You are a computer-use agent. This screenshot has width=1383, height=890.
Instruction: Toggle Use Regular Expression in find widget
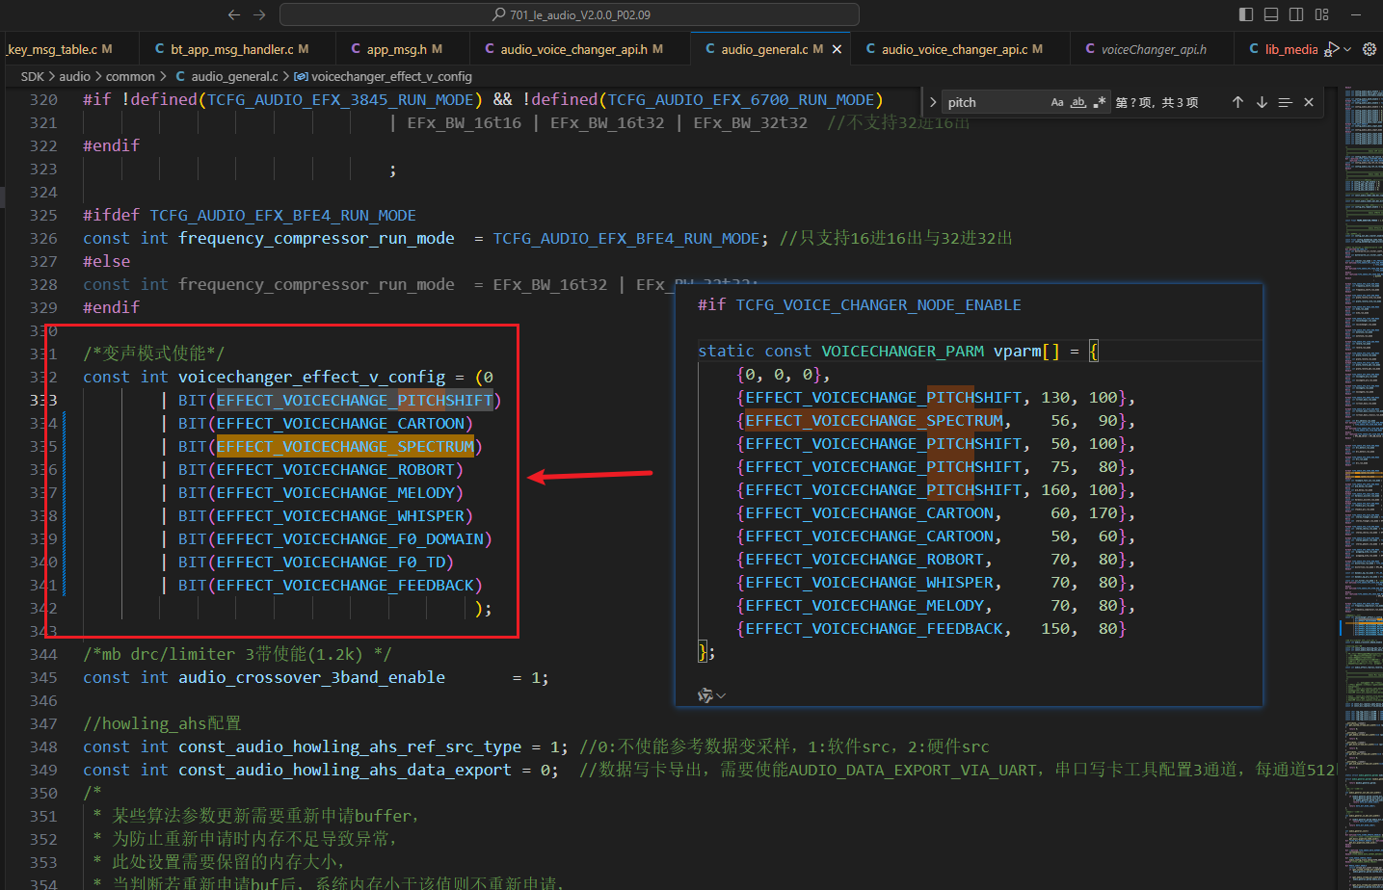point(1100,102)
